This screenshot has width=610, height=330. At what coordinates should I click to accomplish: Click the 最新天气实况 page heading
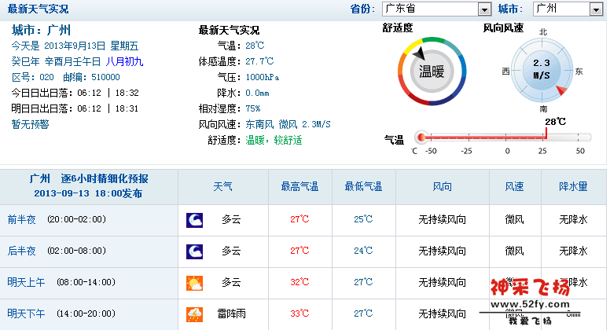coord(38,9)
